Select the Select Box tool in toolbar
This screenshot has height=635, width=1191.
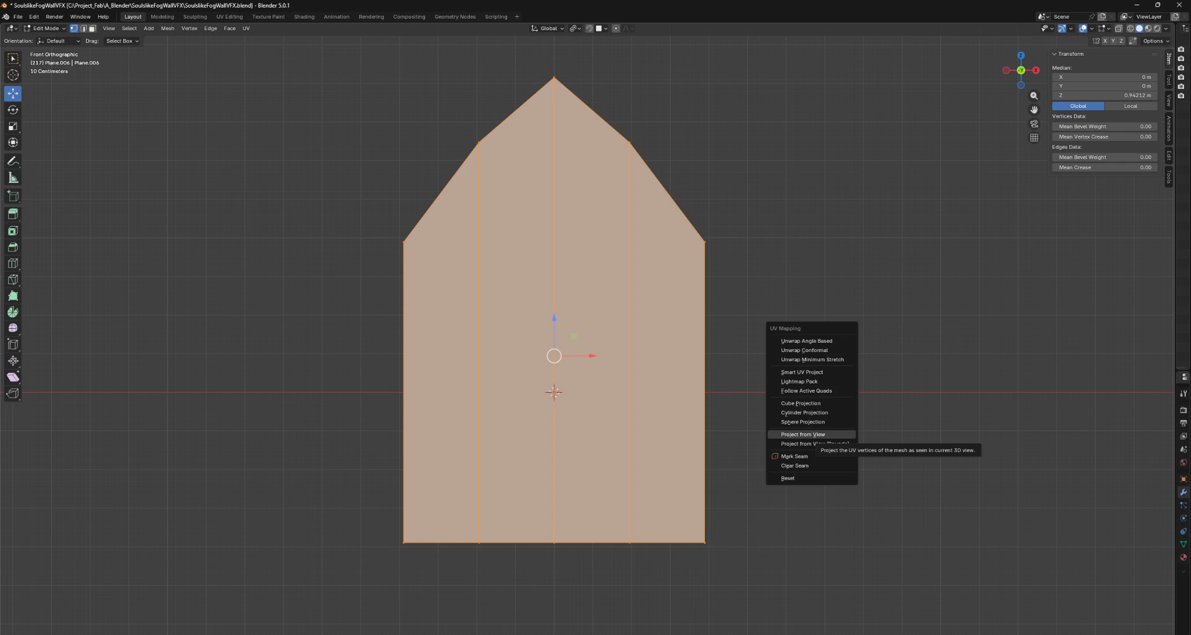[13, 59]
